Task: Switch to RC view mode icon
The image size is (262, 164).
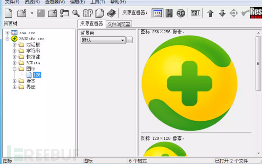Action: [181, 13]
